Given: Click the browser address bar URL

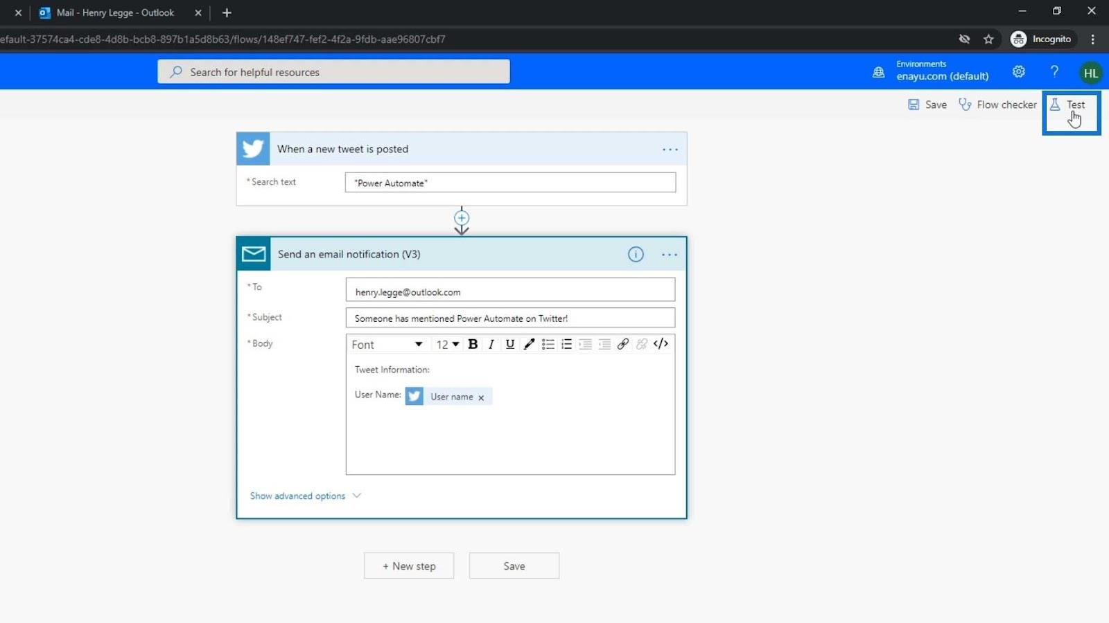Looking at the screenshot, I should point(222,39).
